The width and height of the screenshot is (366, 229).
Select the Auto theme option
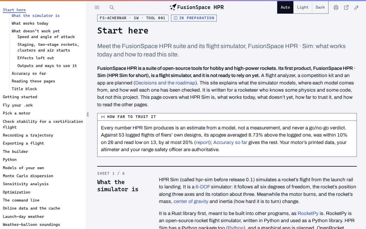point(285,7)
